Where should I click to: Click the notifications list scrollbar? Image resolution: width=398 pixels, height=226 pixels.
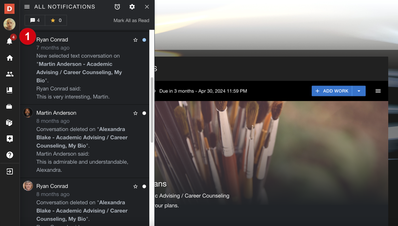[x=152, y=109]
